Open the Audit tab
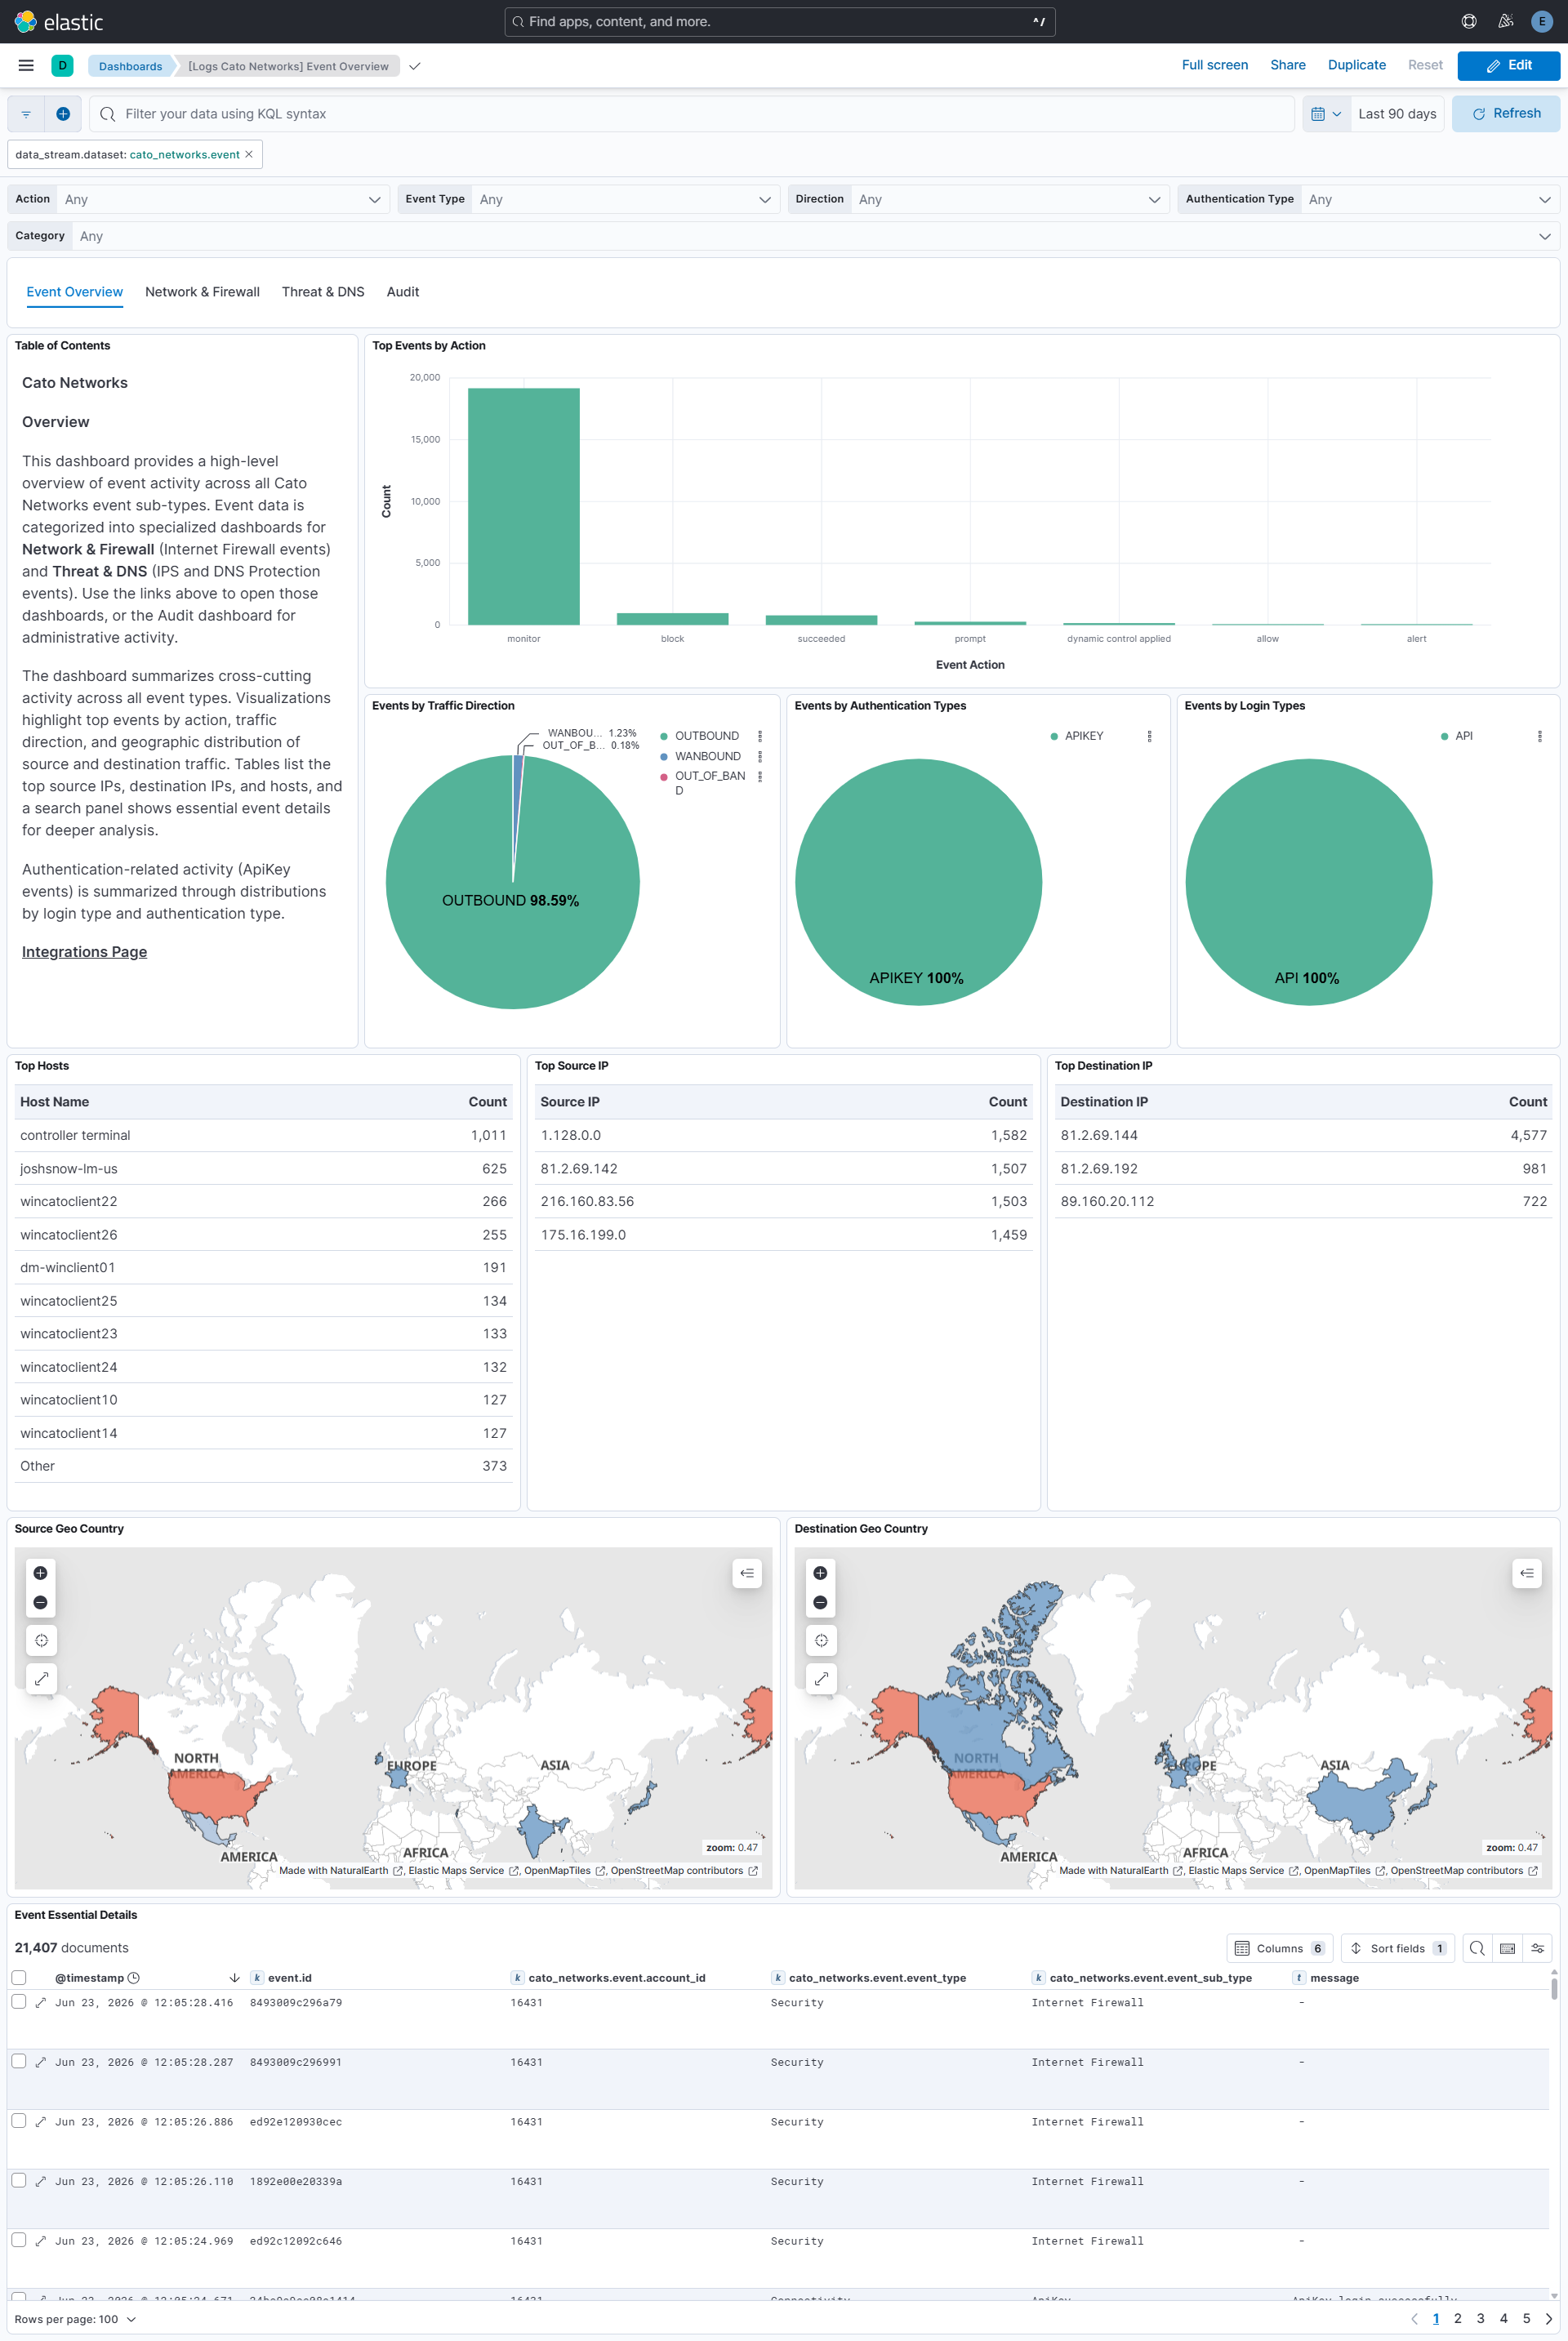 coord(403,292)
